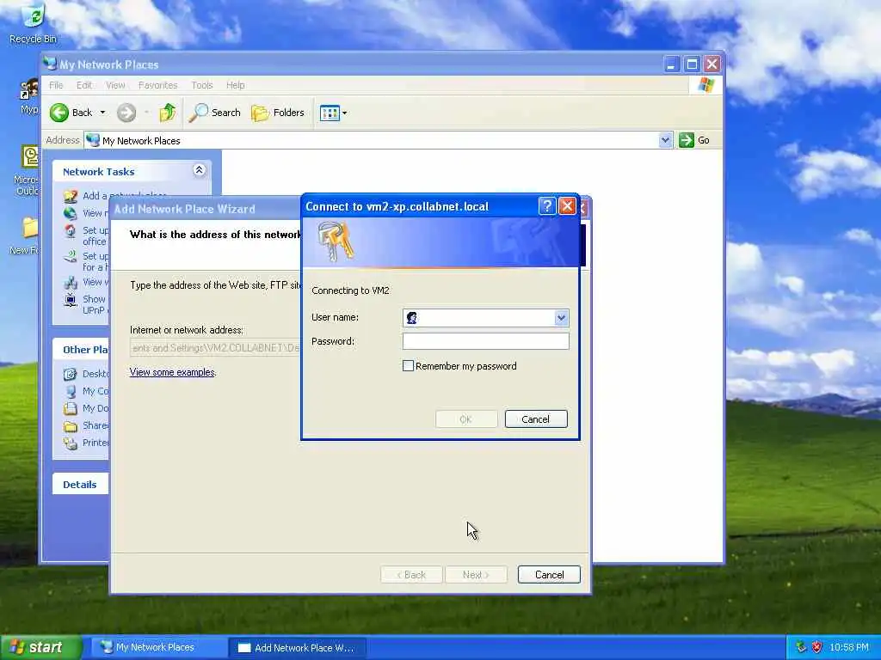Click the My Computer icon under Other Places
This screenshot has width=881, height=660.
coord(71,391)
